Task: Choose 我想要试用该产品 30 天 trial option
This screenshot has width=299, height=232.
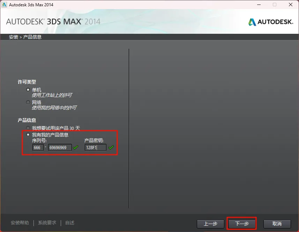Action: pos(28,128)
